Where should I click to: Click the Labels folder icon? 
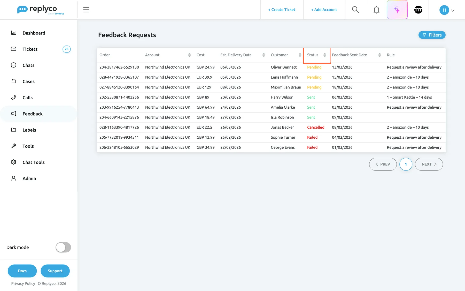click(x=13, y=130)
